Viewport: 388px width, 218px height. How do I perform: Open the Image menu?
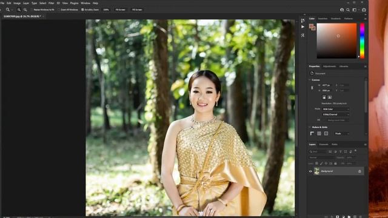pos(17,3)
